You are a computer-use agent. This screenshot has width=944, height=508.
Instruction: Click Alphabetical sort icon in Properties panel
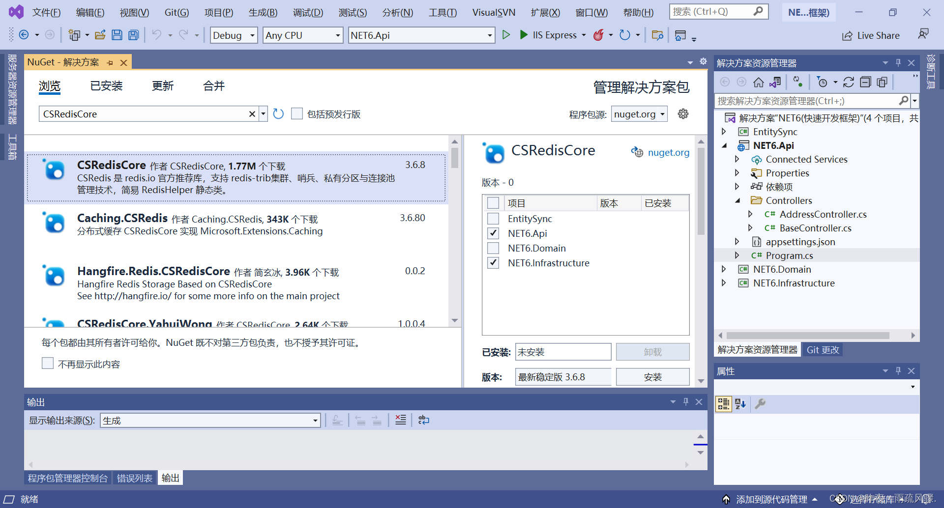click(x=740, y=404)
